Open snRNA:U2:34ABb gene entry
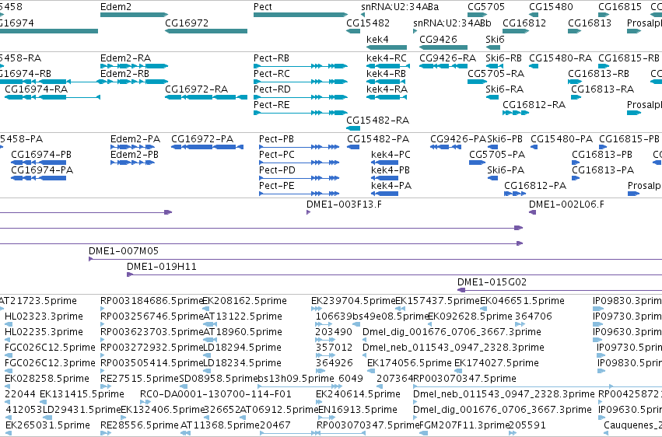The height and width of the screenshot is (437, 662). [x=452, y=23]
